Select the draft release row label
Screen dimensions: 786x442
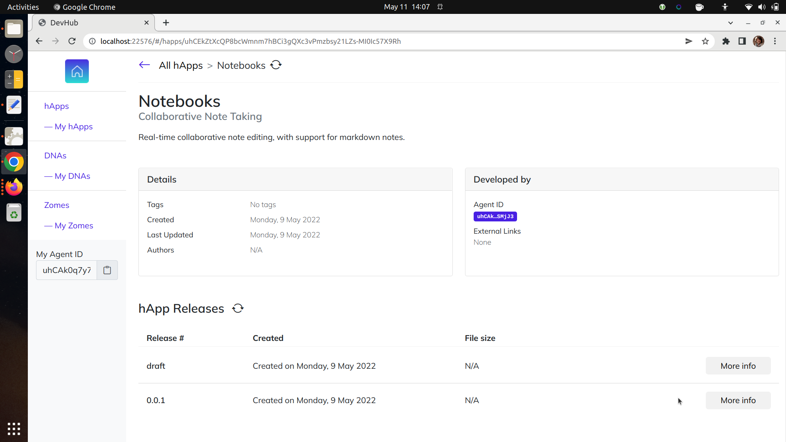156,366
